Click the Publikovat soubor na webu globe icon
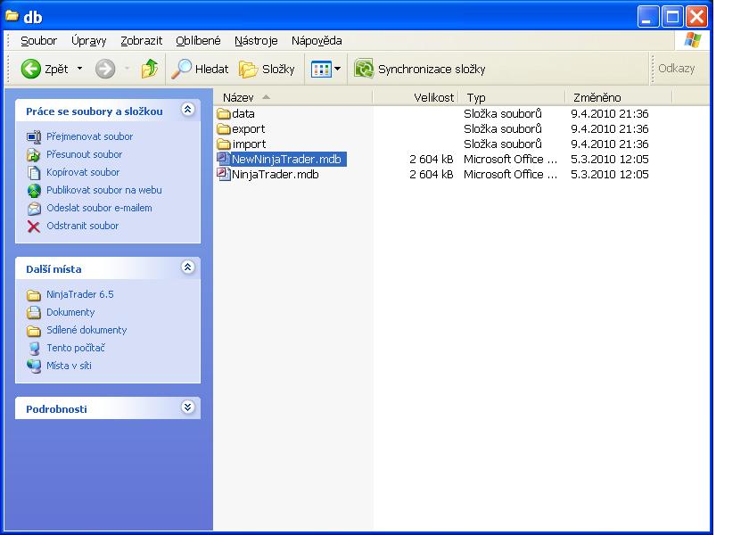Image resolution: width=749 pixels, height=535 pixels. pos(34,191)
